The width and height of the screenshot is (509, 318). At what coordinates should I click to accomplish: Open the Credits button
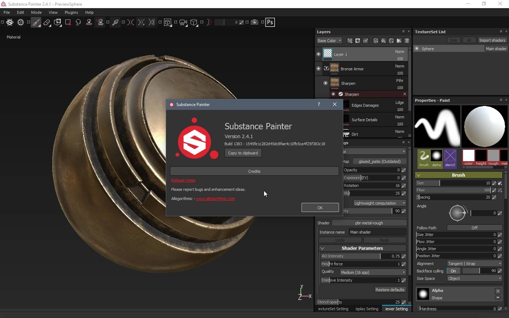tap(254, 171)
